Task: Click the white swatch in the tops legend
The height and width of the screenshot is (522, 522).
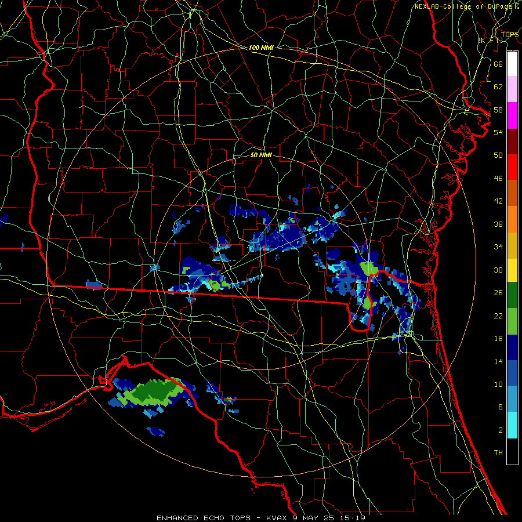Action: (x=512, y=64)
